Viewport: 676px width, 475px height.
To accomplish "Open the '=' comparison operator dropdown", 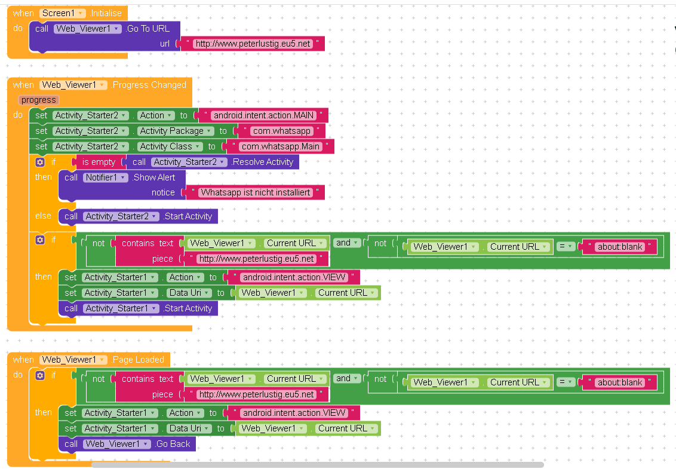I will pyautogui.click(x=565, y=246).
